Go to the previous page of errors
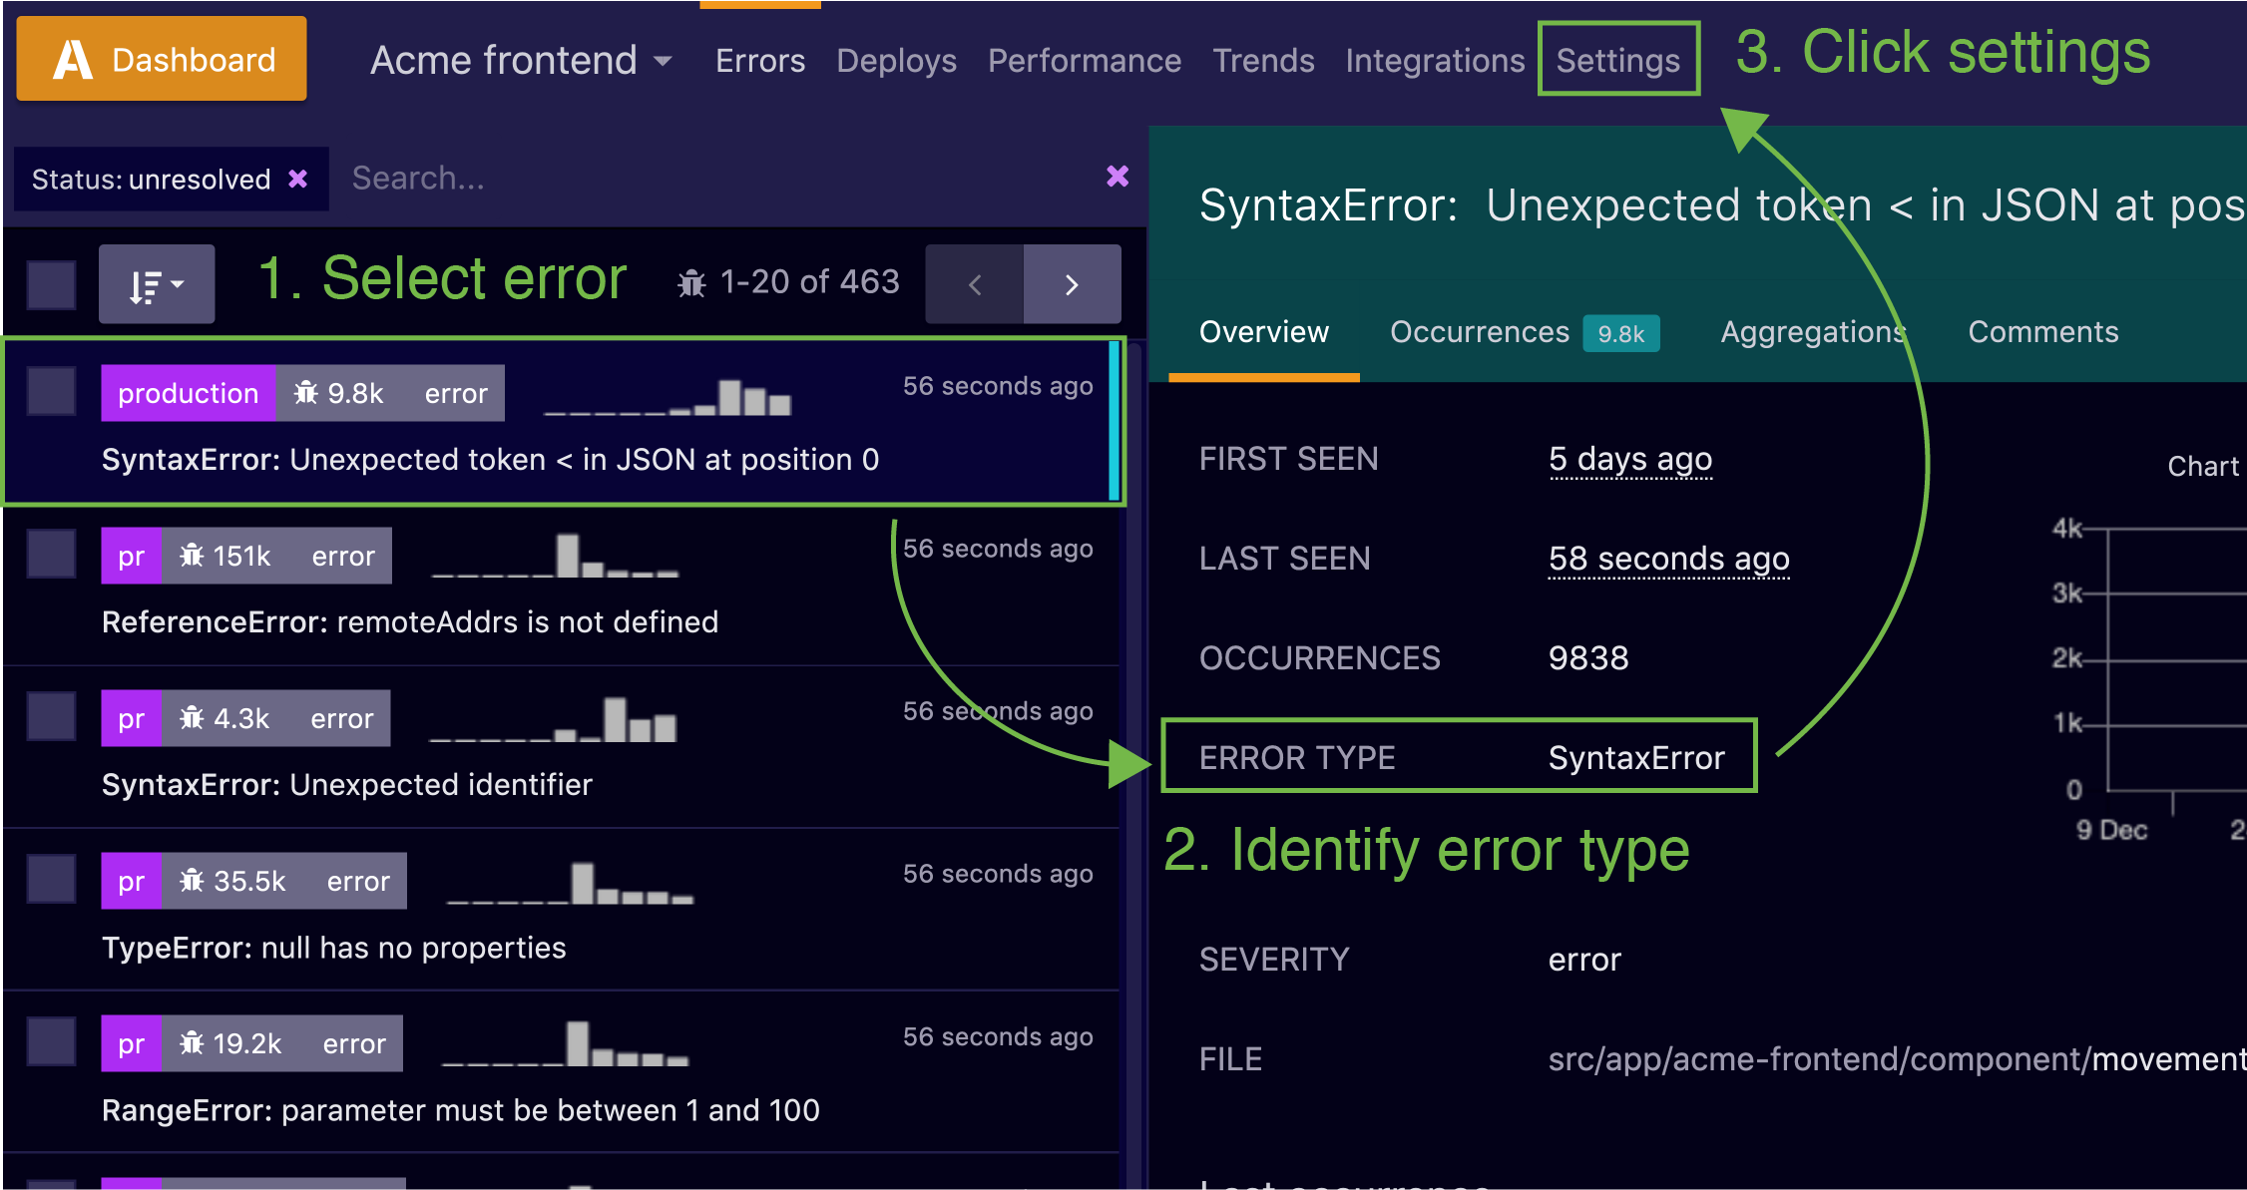The height and width of the screenshot is (1190, 2247). tap(974, 284)
